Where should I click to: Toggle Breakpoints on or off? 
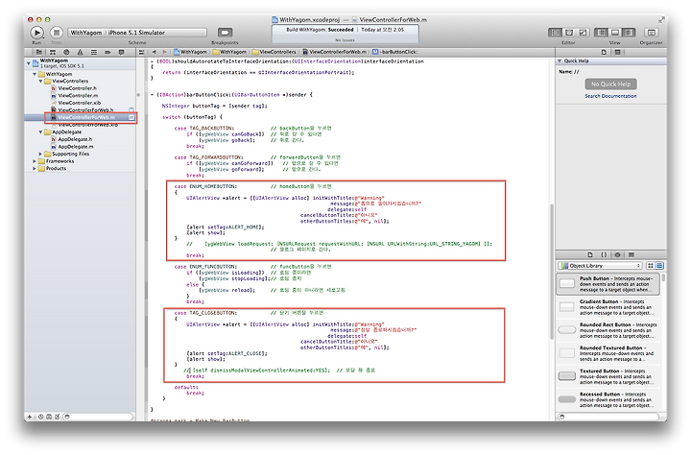225,33
